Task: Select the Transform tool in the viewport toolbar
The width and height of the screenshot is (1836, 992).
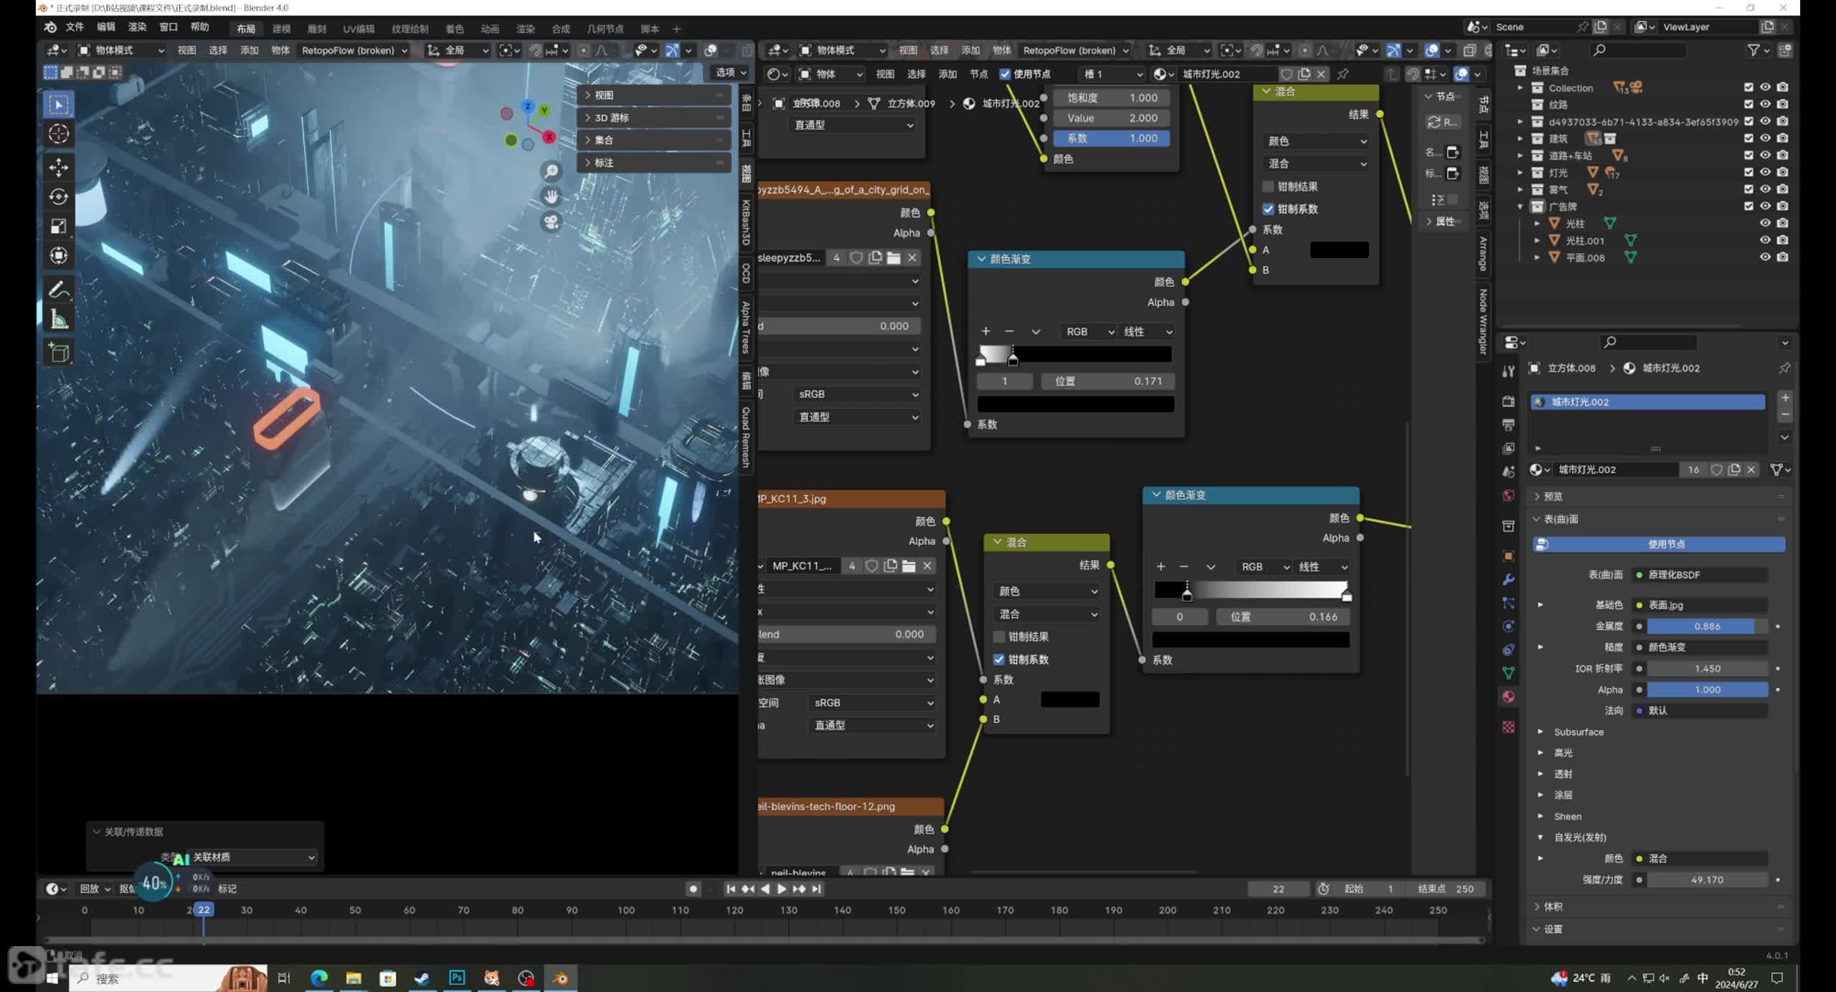Action: pyautogui.click(x=59, y=255)
